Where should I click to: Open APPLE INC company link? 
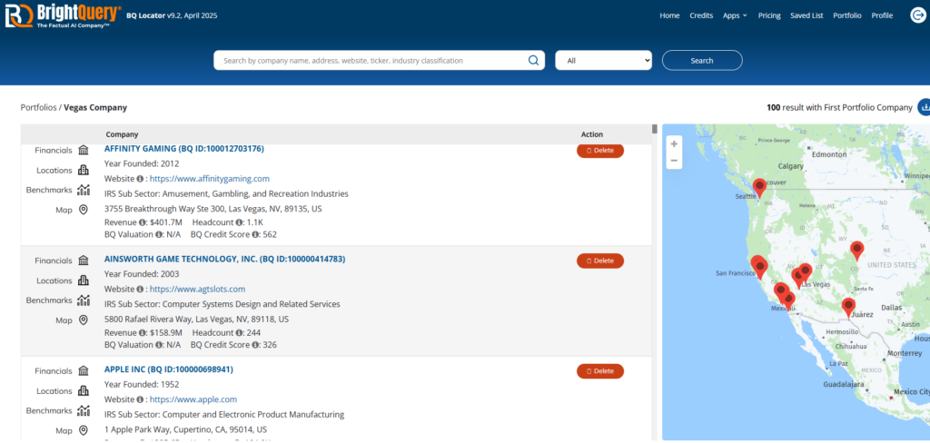pyautogui.click(x=168, y=369)
